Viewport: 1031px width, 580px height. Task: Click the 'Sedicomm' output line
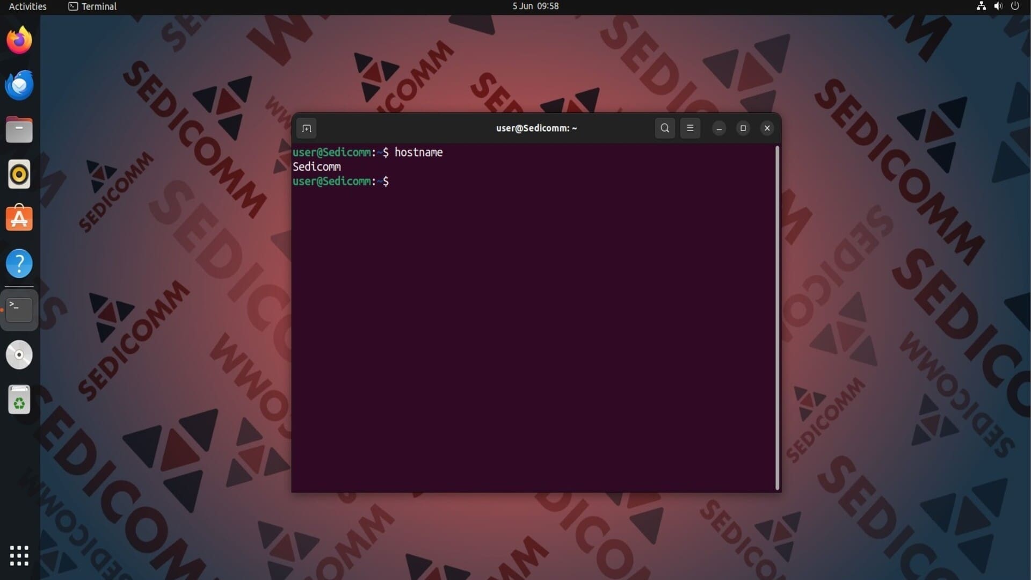click(x=317, y=167)
